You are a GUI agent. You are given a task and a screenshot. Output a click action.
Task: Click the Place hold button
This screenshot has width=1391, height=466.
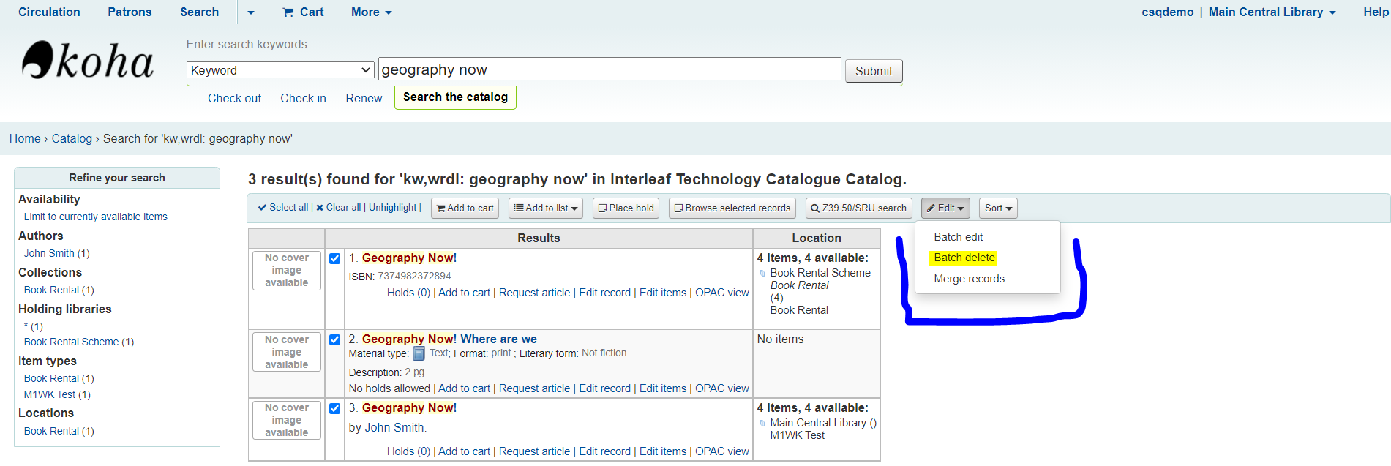(626, 208)
